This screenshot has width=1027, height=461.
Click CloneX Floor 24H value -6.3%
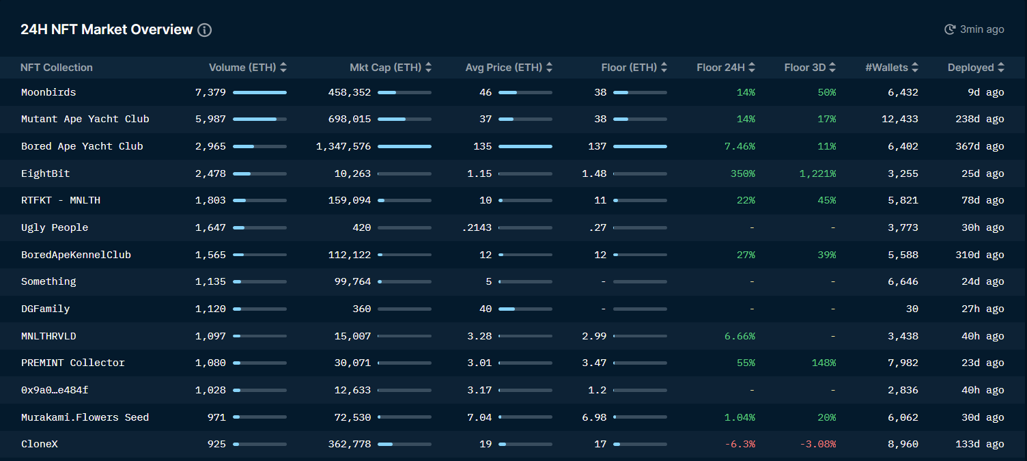(740, 444)
